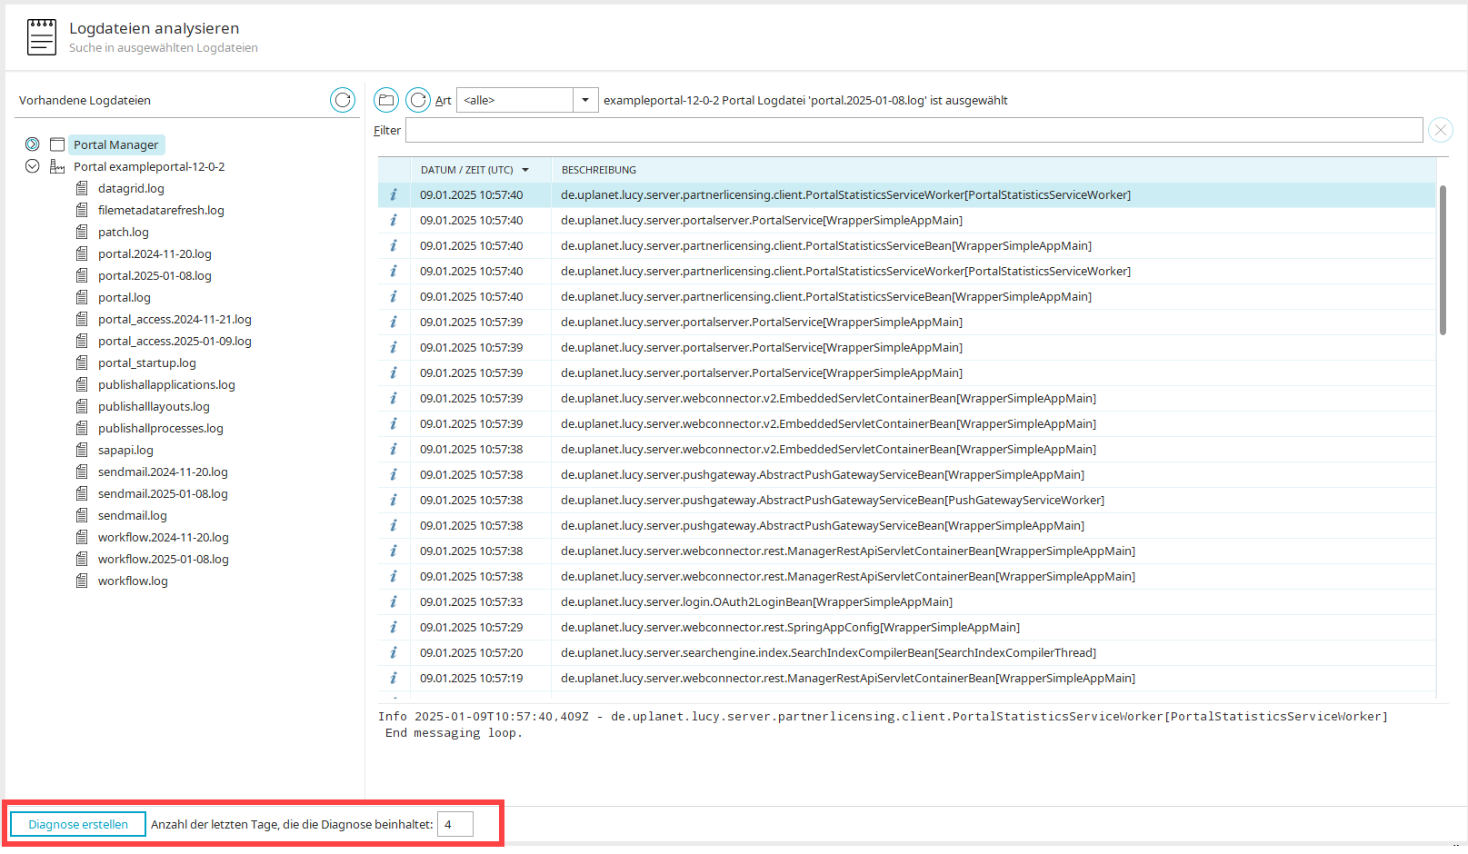
Task: Refresh the list of available log files
Action: (x=343, y=100)
